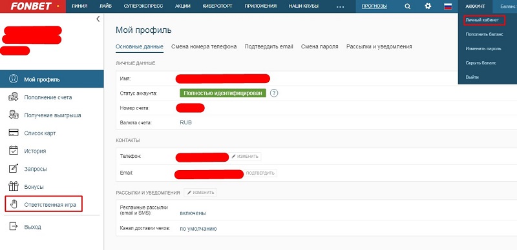Go to СУПЕРЭКСПРЕСС section
The image size is (517, 250).
point(143,6)
